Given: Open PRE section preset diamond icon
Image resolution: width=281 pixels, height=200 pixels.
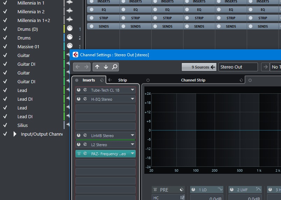Looking at the screenshot, I should (181, 190).
